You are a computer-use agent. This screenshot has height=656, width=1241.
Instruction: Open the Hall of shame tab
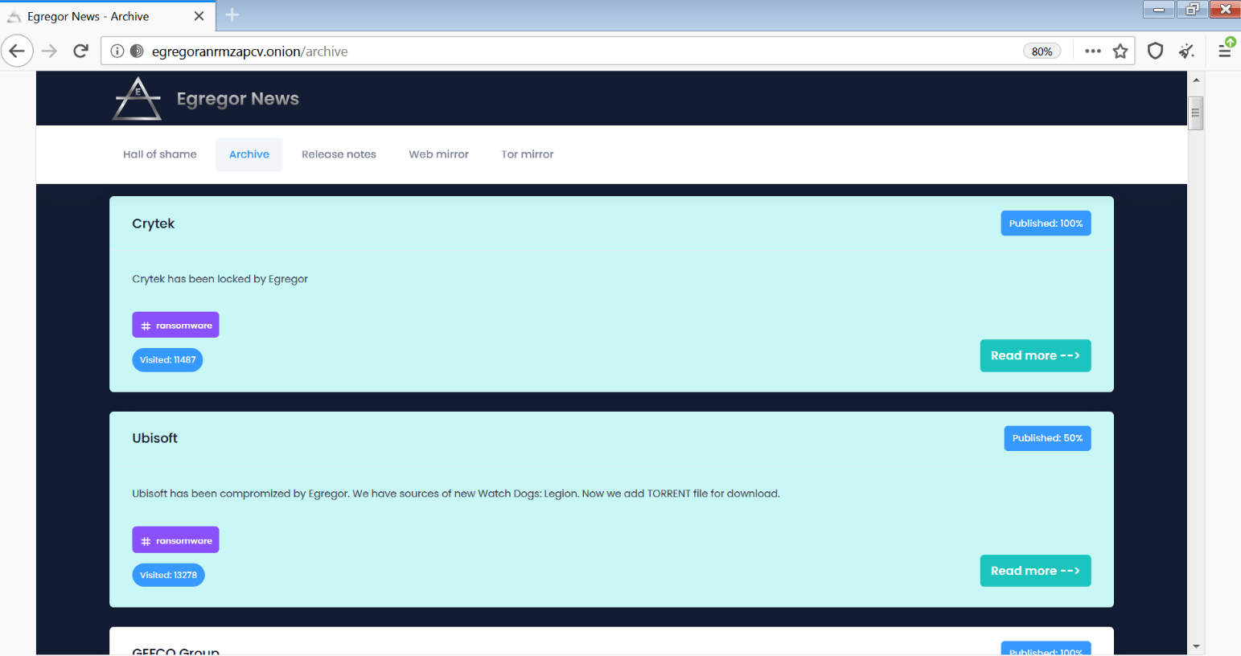159,154
